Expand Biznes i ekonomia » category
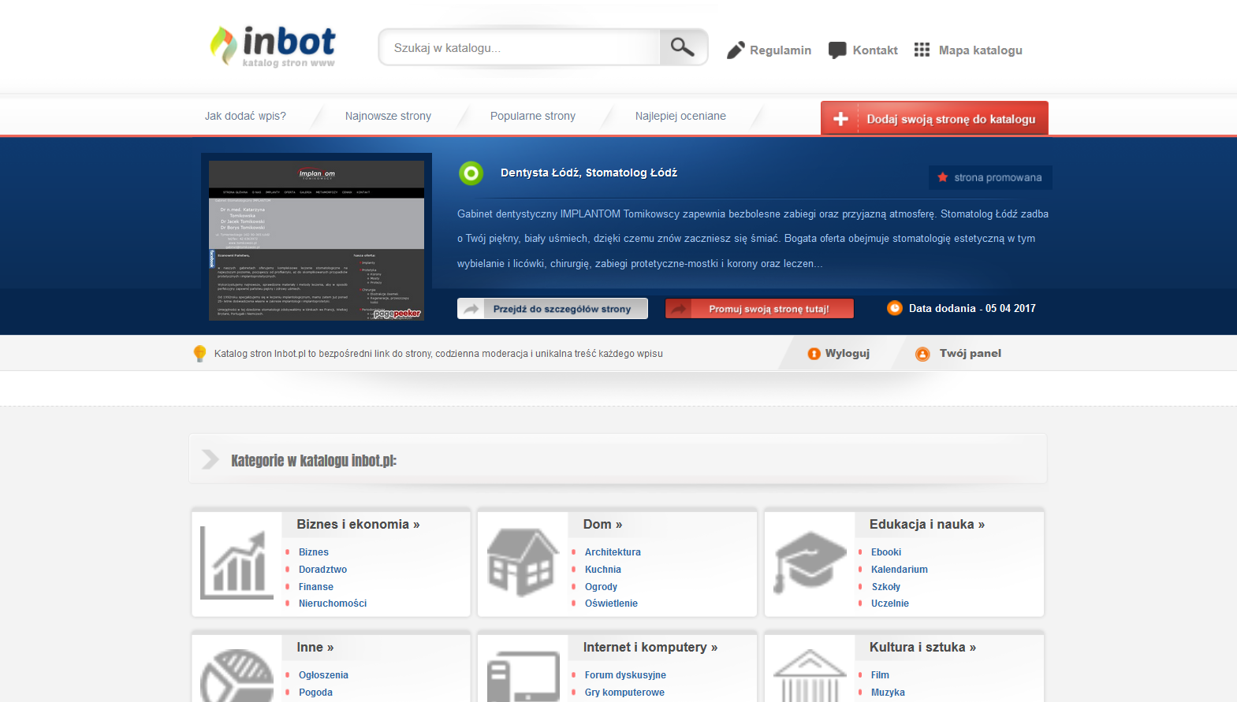 tap(358, 525)
